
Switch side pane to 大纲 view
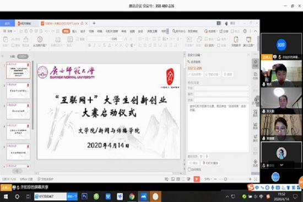click(12, 56)
